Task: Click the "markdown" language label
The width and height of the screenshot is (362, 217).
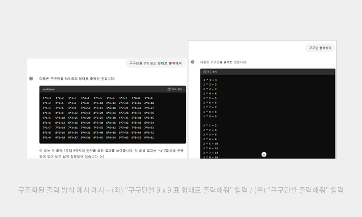Action: 49,89
